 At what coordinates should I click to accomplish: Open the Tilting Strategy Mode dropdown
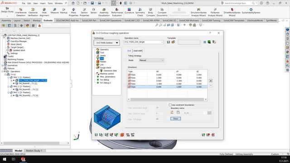(151, 60)
